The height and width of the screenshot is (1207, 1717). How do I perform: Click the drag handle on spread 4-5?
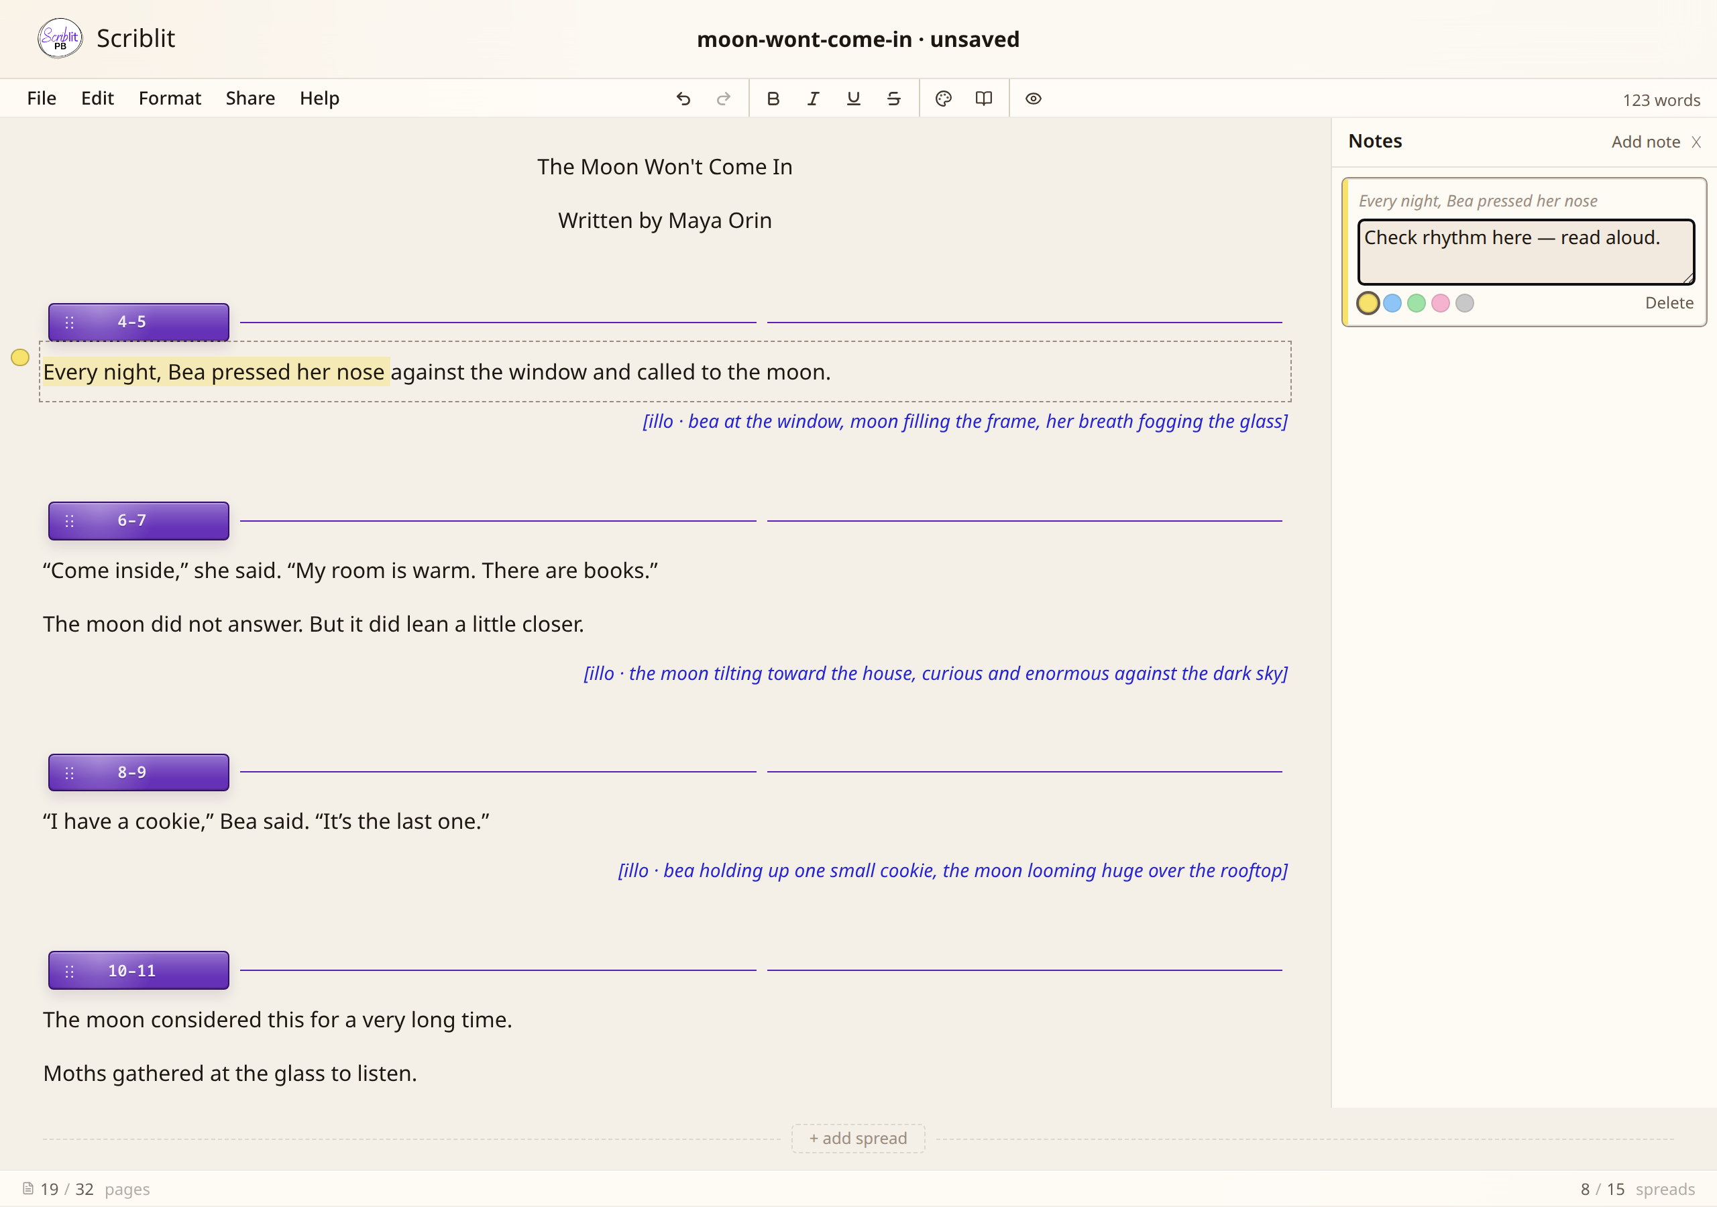pyautogui.click(x=70, y=323)
